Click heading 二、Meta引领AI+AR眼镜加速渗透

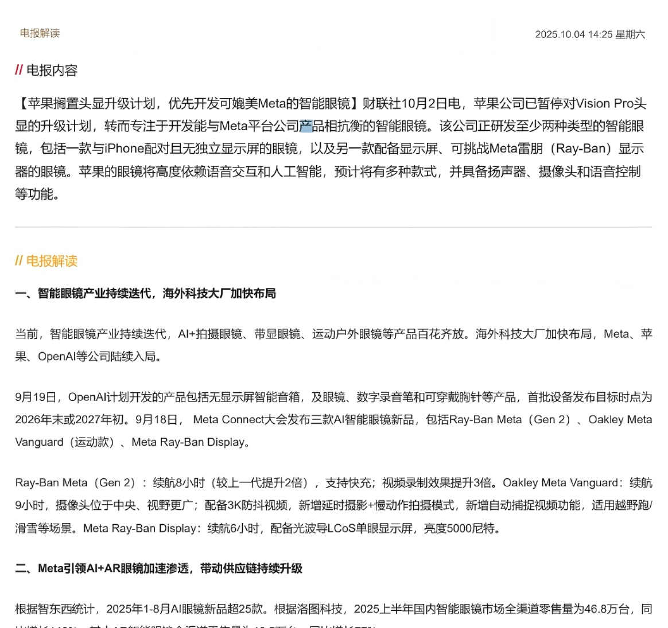[x=158, y=568]
